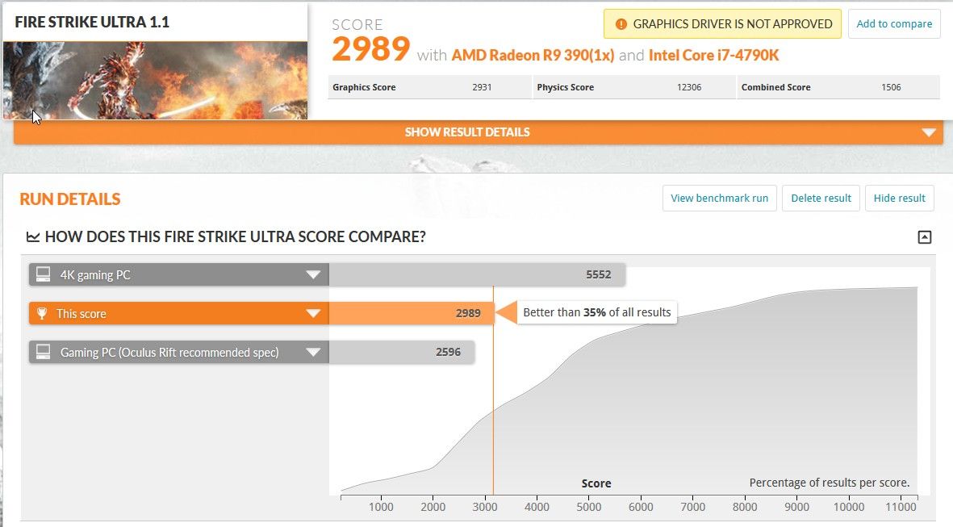Click the Fire Strike Ultra benchmark thumbnail
This screenshot has width=953, height=527.
(x=155, y=80)
